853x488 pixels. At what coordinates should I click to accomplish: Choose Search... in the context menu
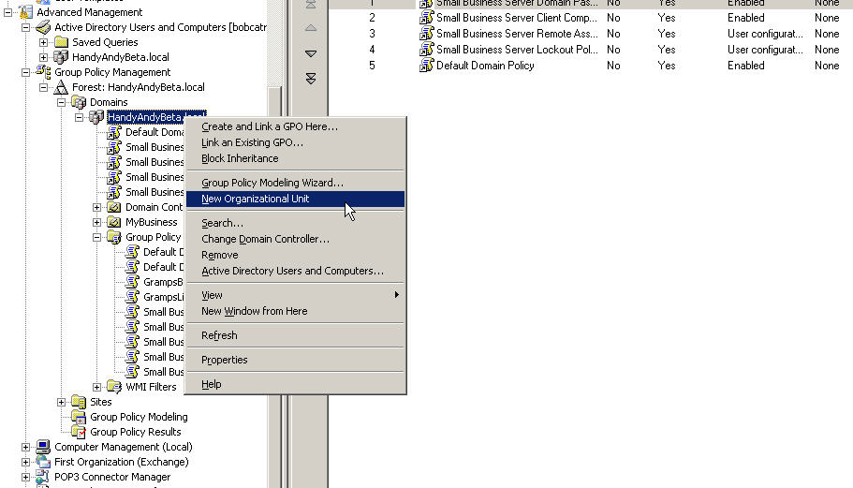pyautogui.click(x=295, y=223)
